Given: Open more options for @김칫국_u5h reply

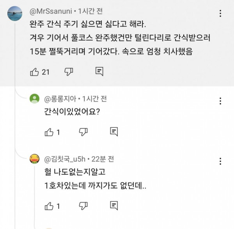Looking at the screenshot, I should [221, 161].
